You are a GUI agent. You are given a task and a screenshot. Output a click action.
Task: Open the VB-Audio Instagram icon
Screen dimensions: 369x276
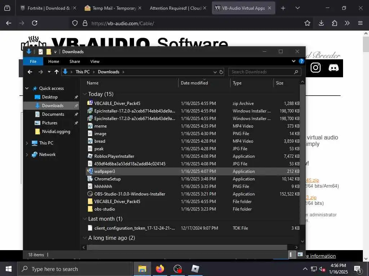(315, 68)
